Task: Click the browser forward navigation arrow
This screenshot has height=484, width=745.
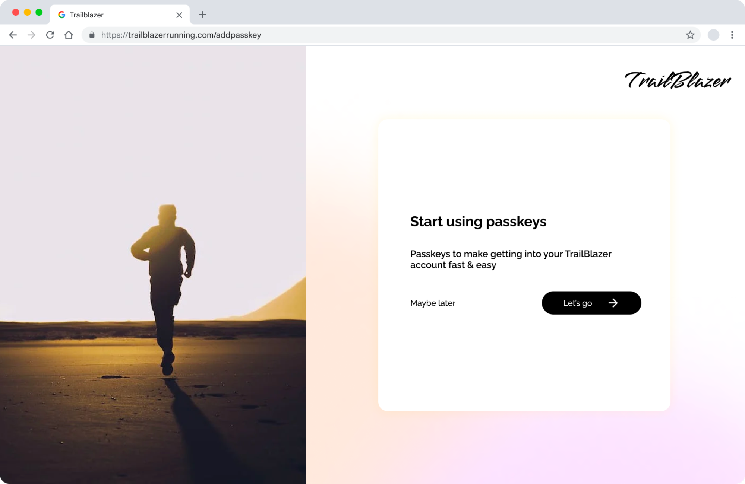Action: click(x=31, y=35)
